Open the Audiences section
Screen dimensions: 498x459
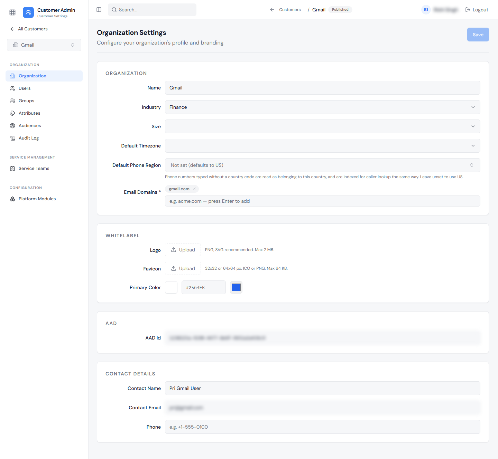coord(44,126)
